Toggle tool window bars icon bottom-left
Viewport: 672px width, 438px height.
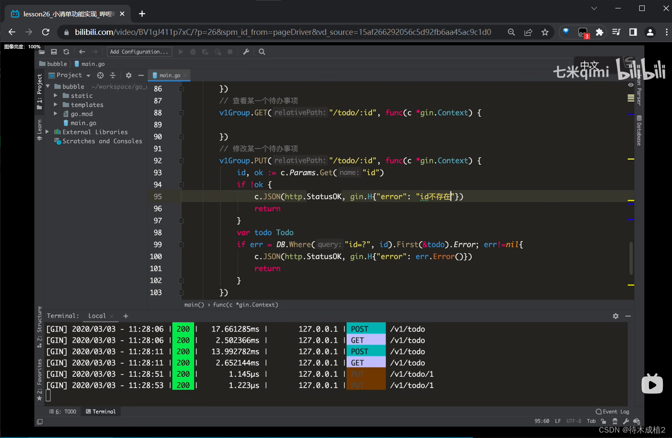point(40,422)
